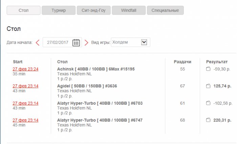237x144 pixels.
Task: Click wallet icon next to -59,30 р. result
Action: pos(209,69)
